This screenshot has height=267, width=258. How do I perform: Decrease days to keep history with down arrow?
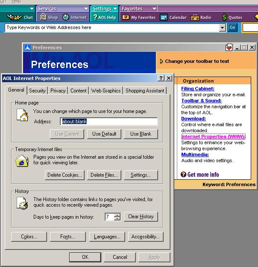tap(117, 219)
